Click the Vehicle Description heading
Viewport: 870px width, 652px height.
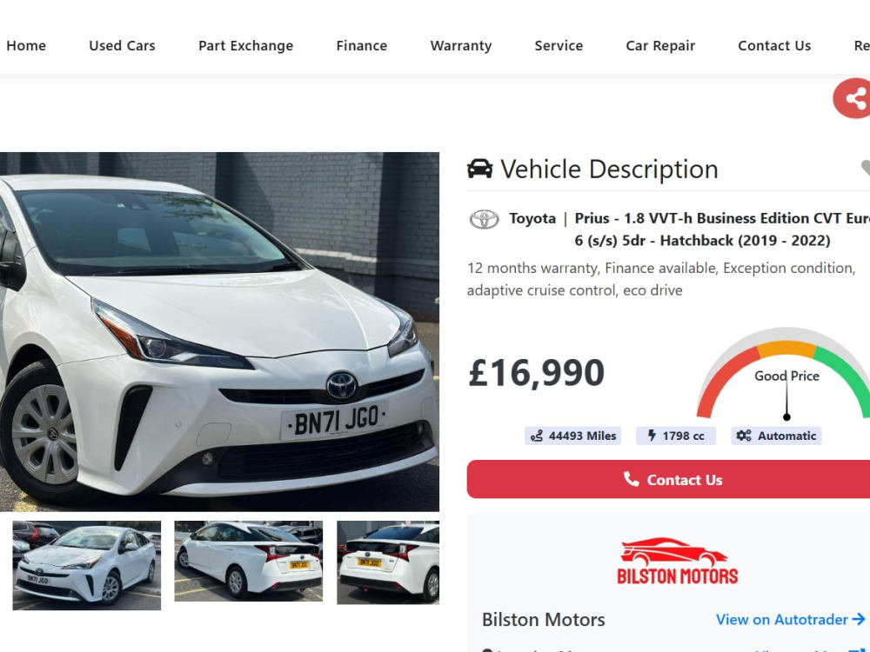pyautogui.click(x=609, y=170)
